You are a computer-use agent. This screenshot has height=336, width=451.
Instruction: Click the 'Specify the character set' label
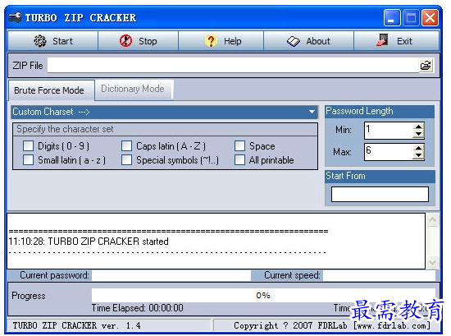65,129
